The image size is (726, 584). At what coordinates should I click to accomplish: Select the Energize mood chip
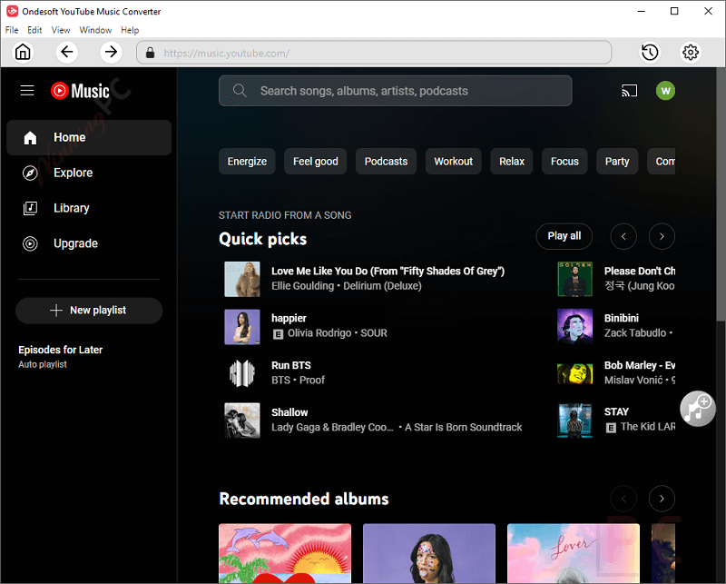pos(247,162)
